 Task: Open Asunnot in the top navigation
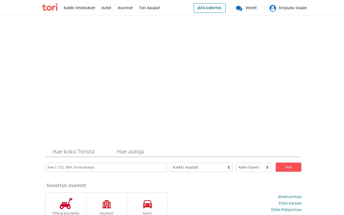[125, 8]
